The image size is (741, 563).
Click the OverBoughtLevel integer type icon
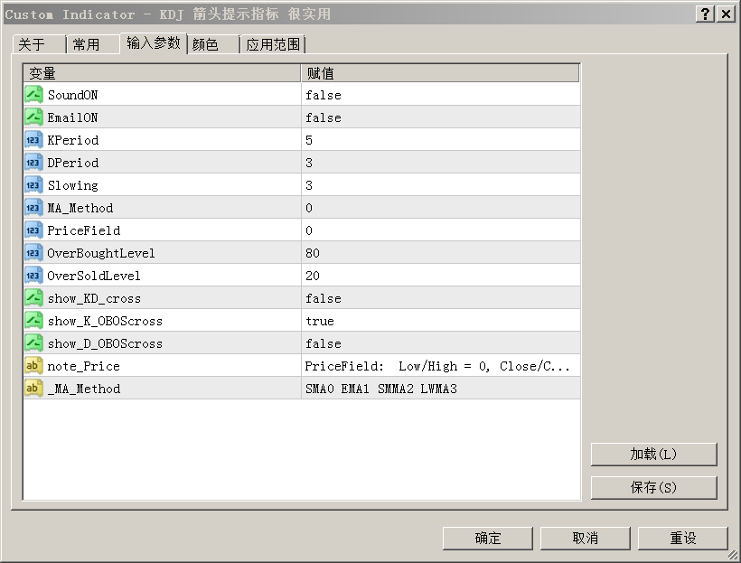tap(33, 253)
